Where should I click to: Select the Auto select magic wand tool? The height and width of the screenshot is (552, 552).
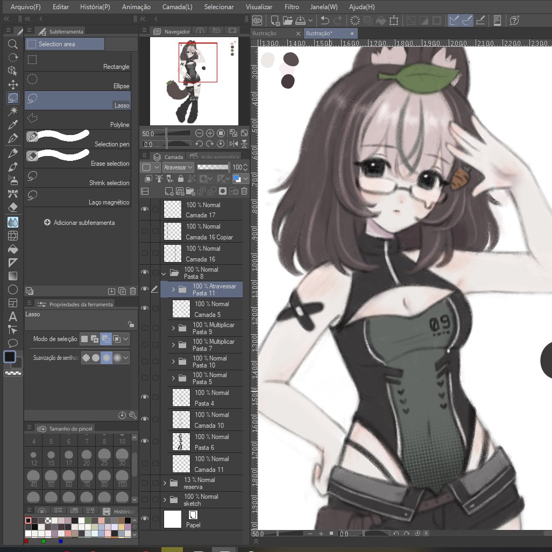13,111
